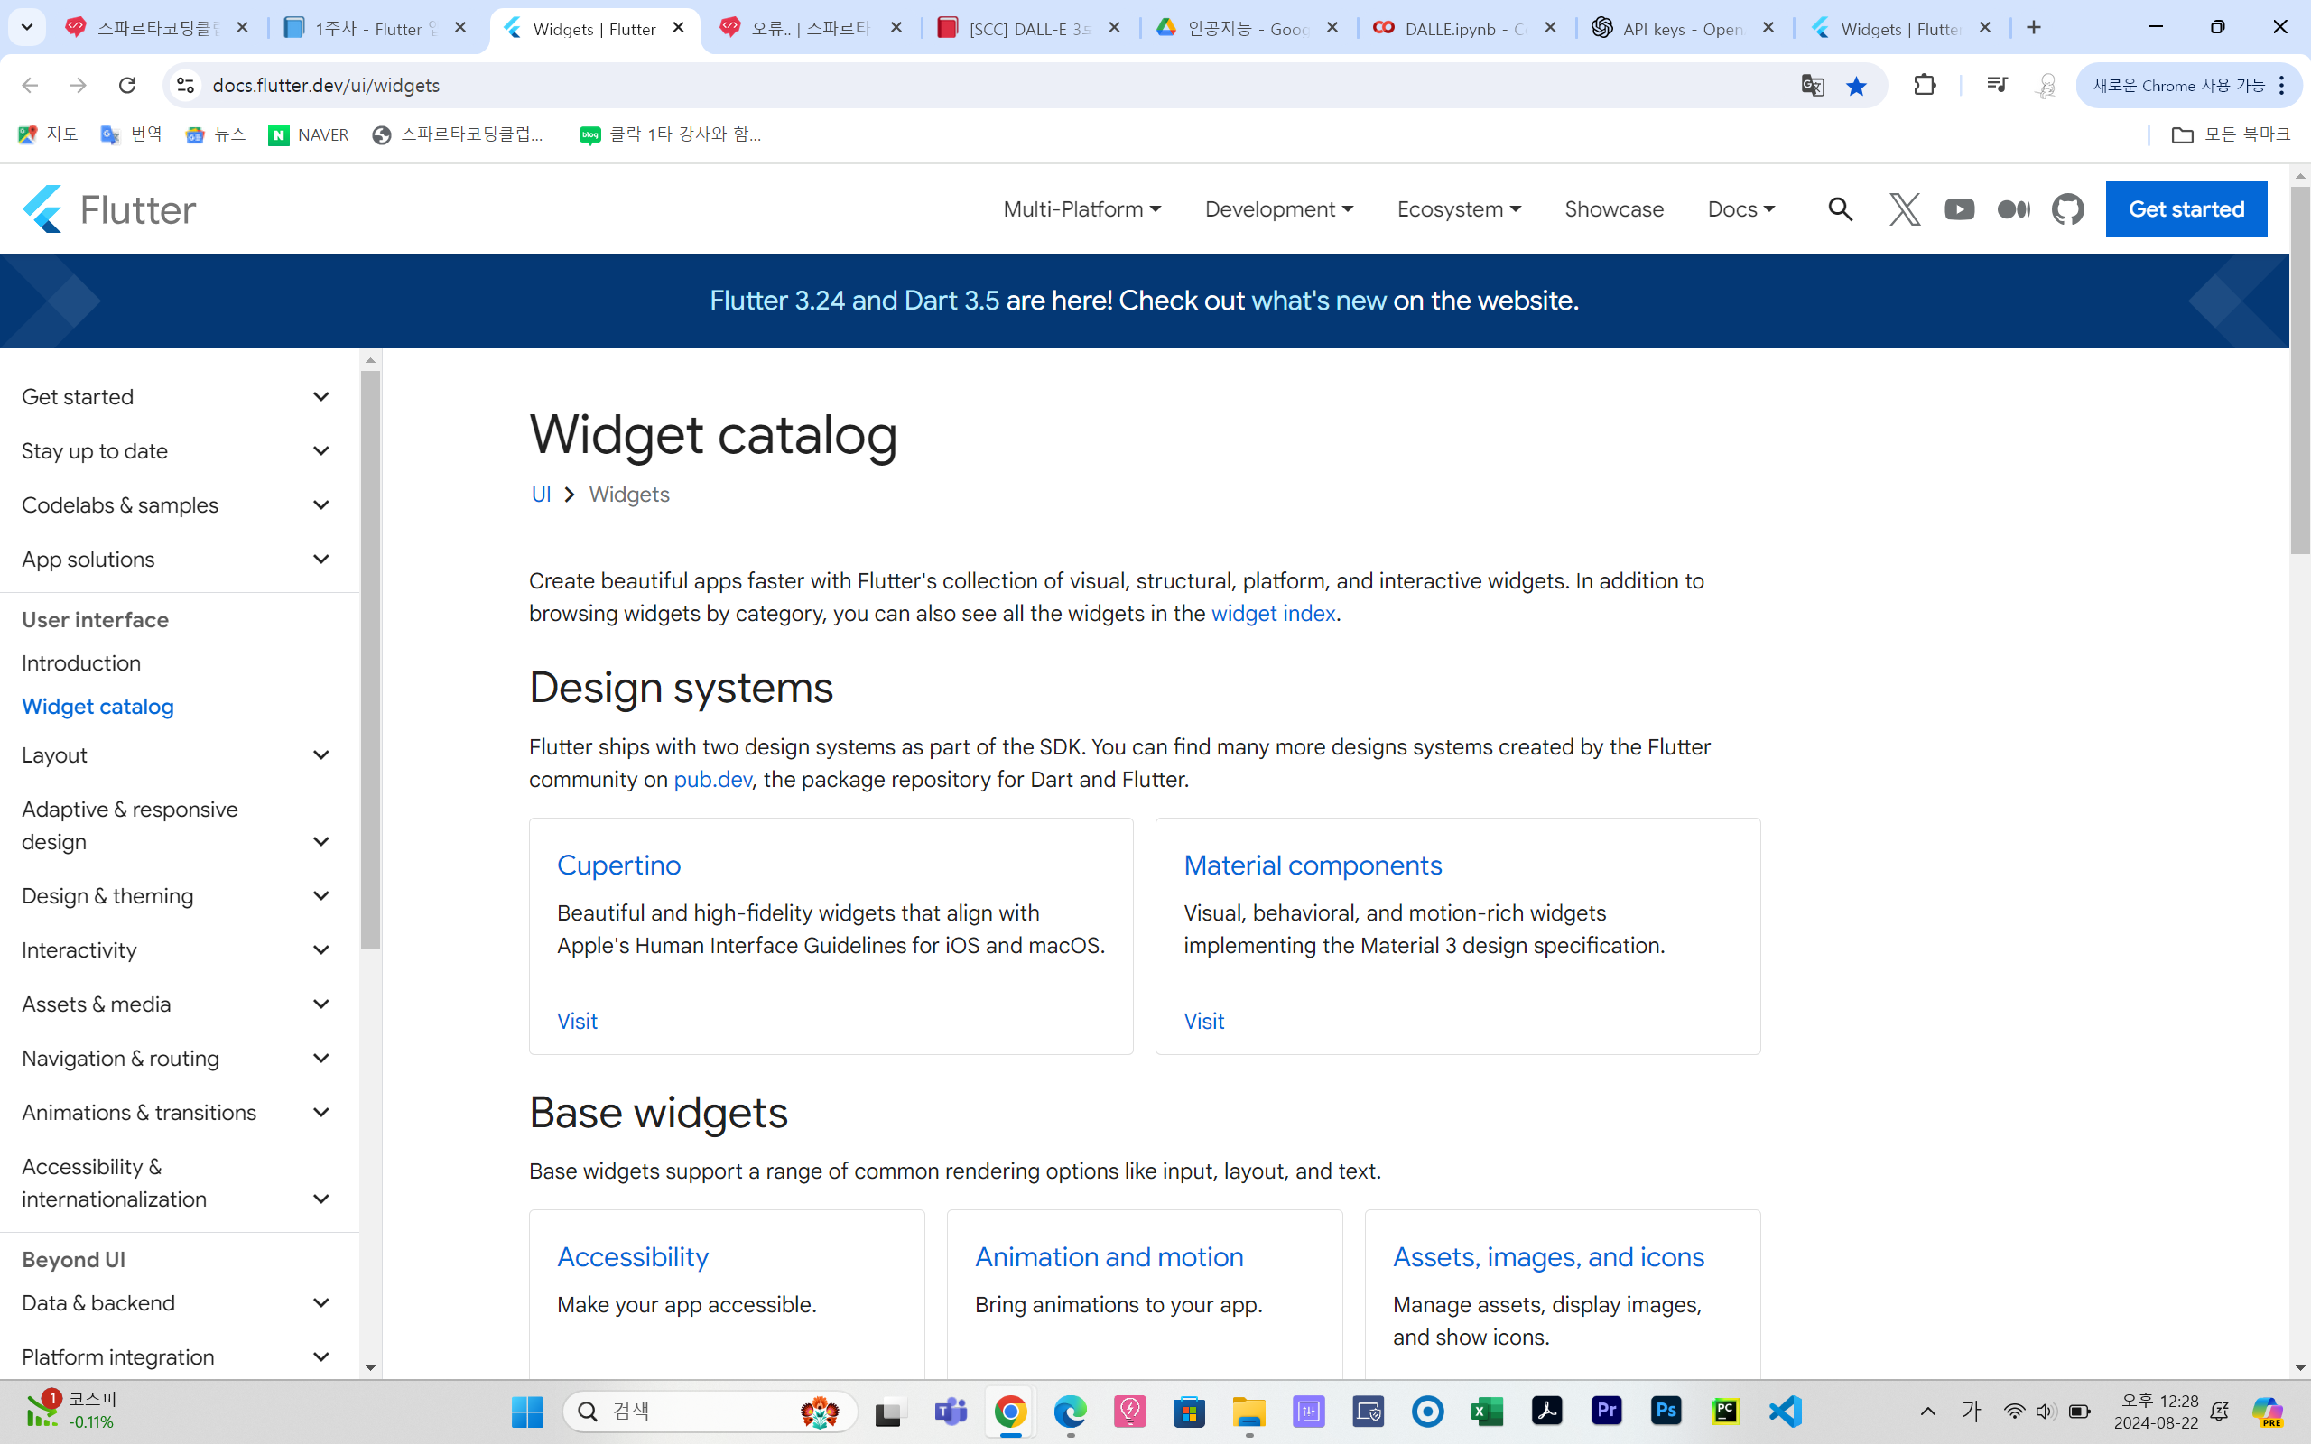Click the what's new banner link

point(1319,301)
